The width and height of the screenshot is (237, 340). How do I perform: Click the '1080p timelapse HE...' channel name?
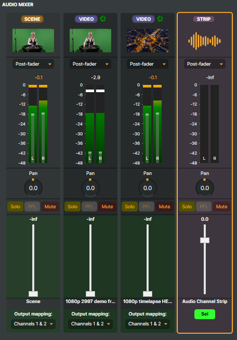(x=148, y=301)
